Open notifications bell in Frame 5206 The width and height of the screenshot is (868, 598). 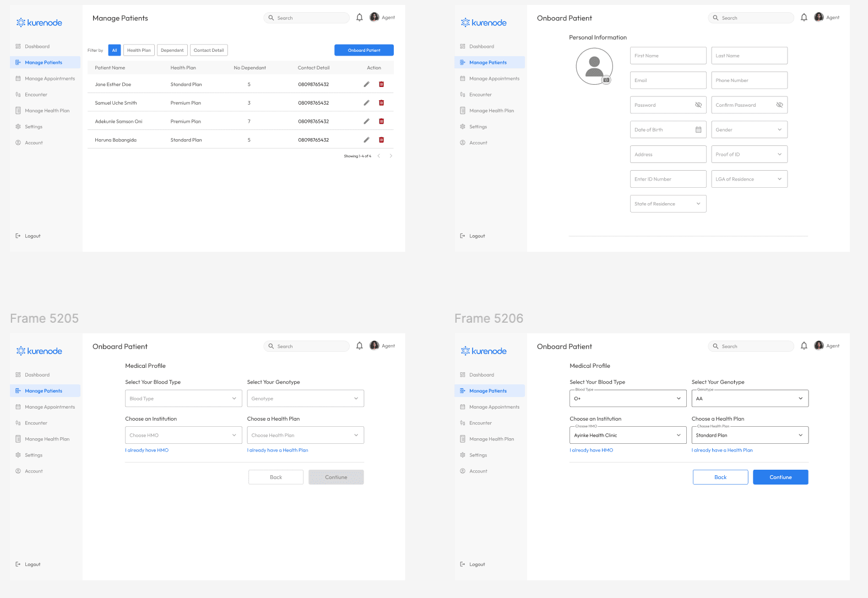pos(804,346)
